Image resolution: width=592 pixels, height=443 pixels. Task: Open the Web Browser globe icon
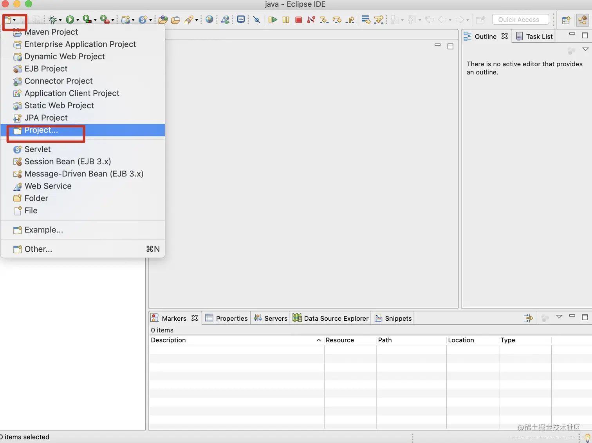(209, 19)
